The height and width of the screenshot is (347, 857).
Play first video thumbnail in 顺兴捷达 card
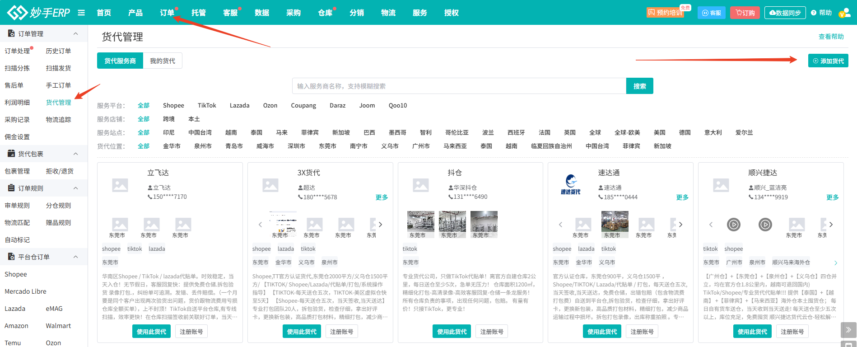[734, 224]
